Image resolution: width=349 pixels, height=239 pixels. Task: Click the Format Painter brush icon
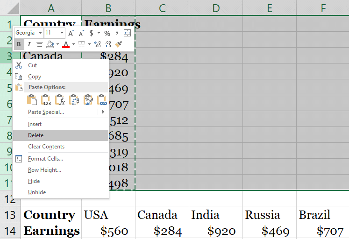pos(119,44)
